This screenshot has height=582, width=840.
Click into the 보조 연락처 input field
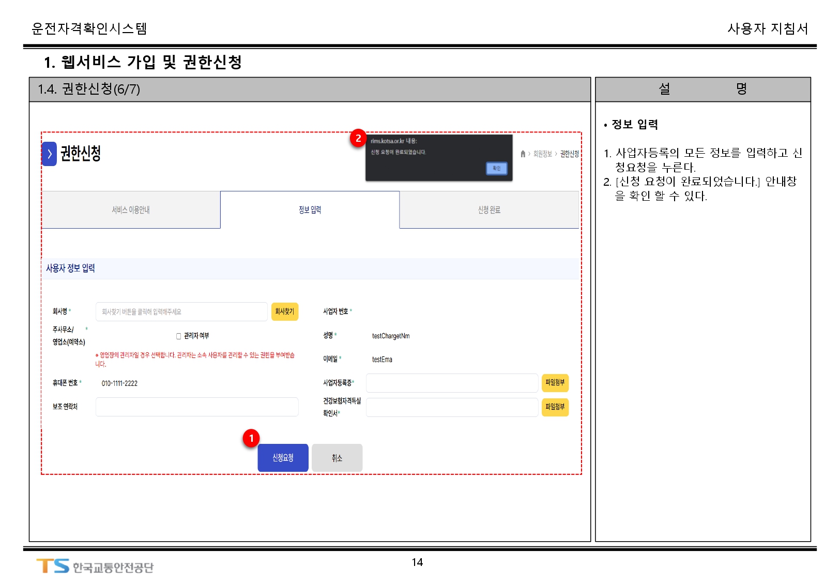(197, 407)
